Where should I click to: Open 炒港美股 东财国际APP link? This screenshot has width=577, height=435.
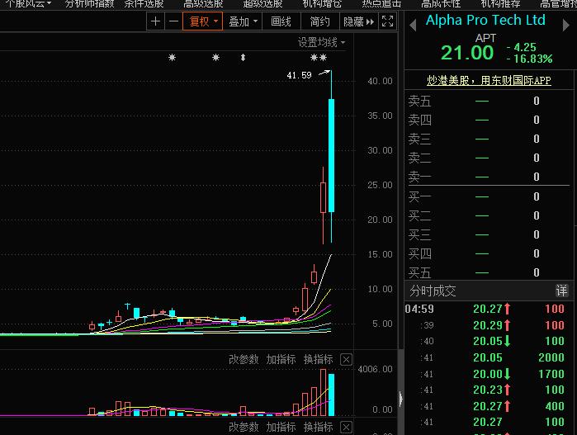tap(489, 80)
